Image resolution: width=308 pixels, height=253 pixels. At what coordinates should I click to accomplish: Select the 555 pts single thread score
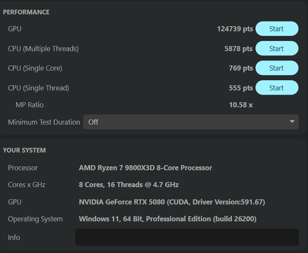[241, 88]
